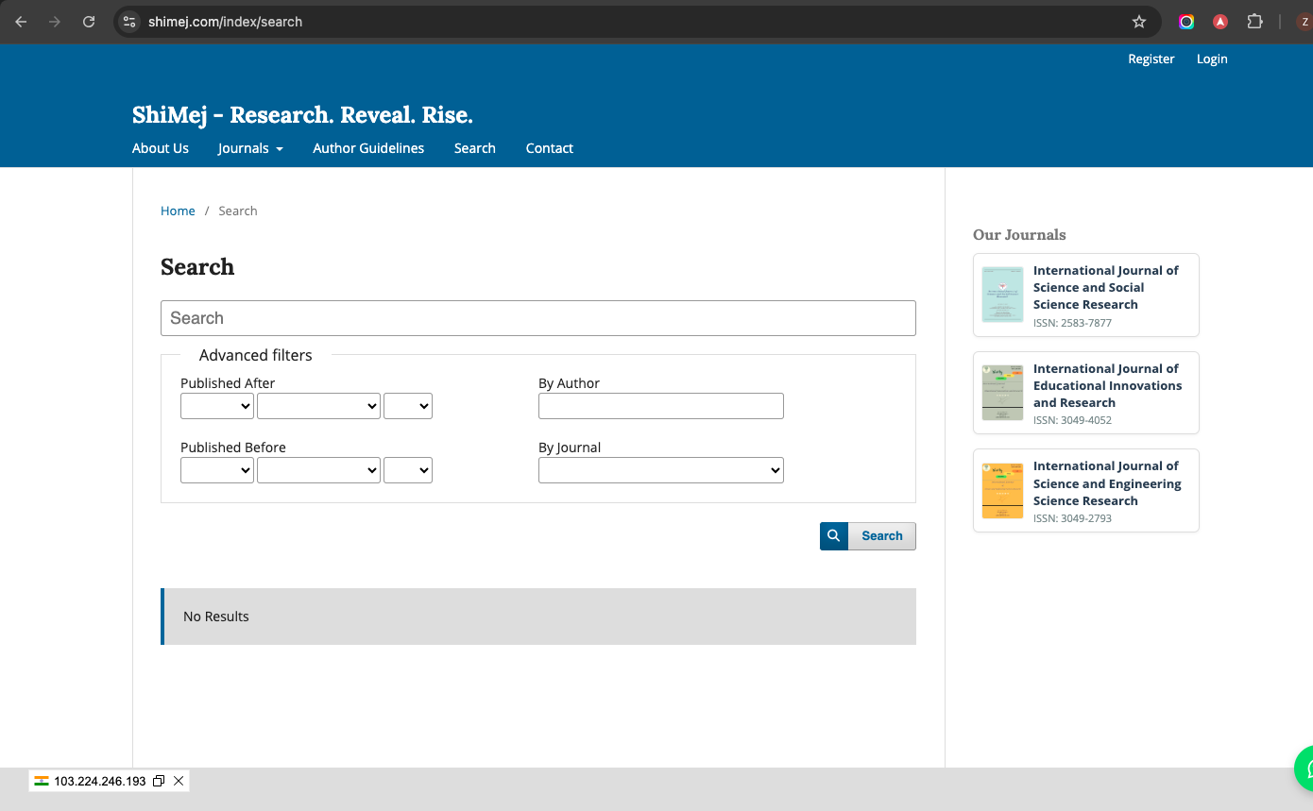Open the first Published After date dropdown
Viewport: 1313px width, 811px height.
tap(216, 406)
